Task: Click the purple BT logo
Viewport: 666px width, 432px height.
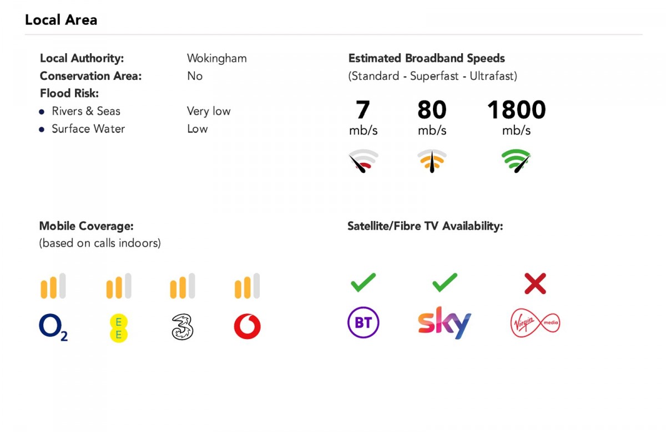Action: coord(363,322)
